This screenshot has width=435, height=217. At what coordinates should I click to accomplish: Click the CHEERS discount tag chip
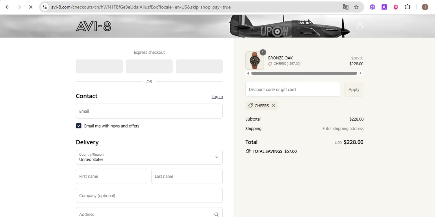pyautogui.click(x=262, y=105)
